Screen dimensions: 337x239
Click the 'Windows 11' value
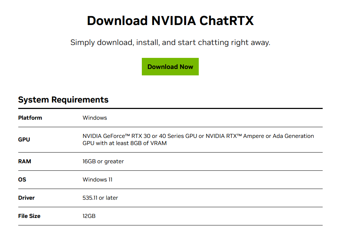(x=97, y=179)
